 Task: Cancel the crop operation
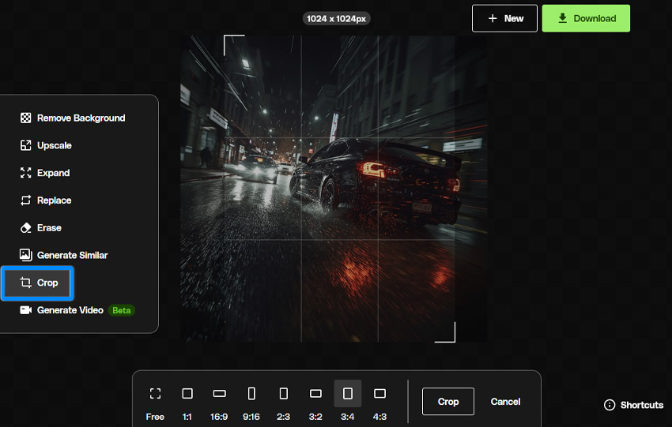505,401
